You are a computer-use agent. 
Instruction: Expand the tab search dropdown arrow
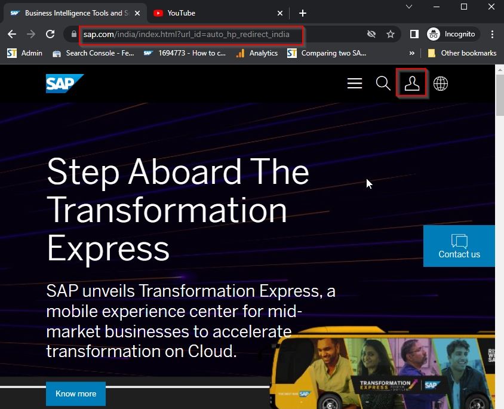point(409,7)
